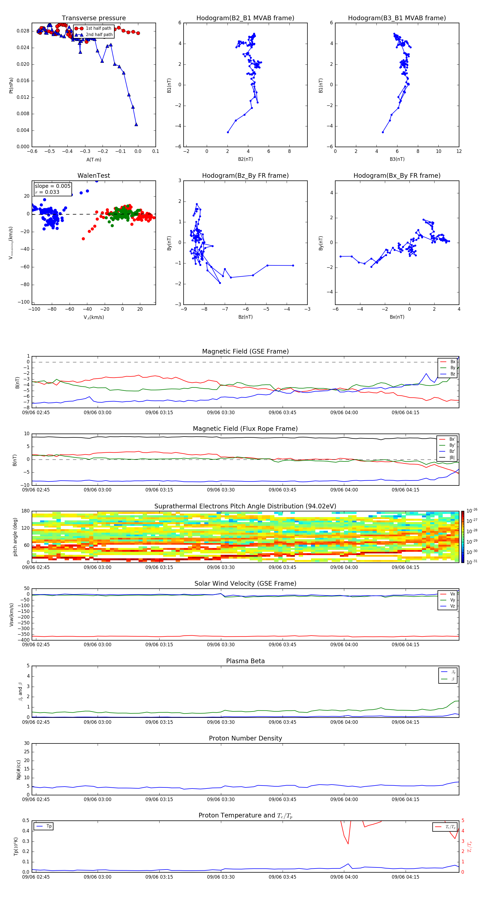Click the Bx' legend entry in Flux Rope plot
This screenshot has height=901, width=491.
coord(447,439)
